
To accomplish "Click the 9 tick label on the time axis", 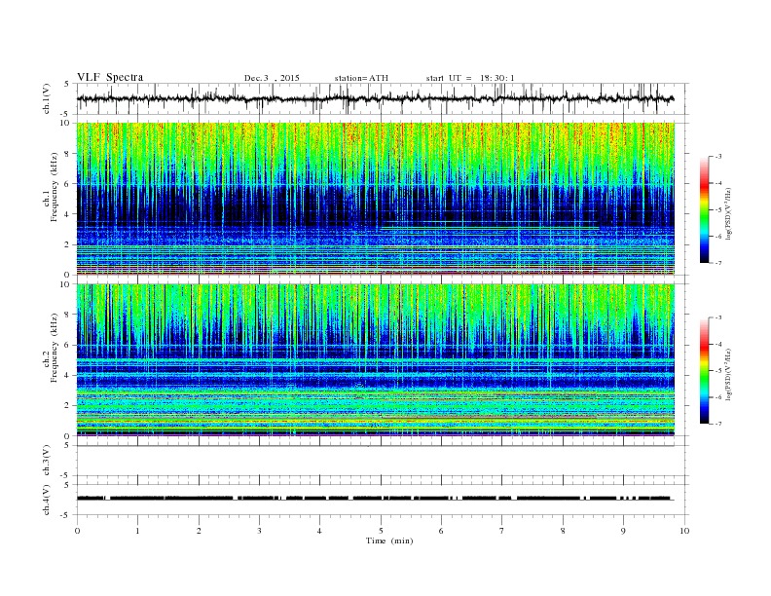I will tap(623, 531).
